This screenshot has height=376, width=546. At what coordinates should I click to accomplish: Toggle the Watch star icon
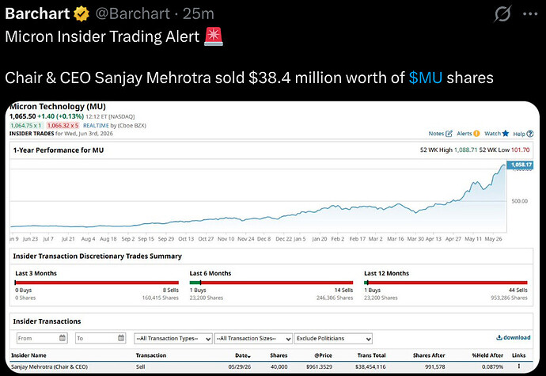[506, 134]
